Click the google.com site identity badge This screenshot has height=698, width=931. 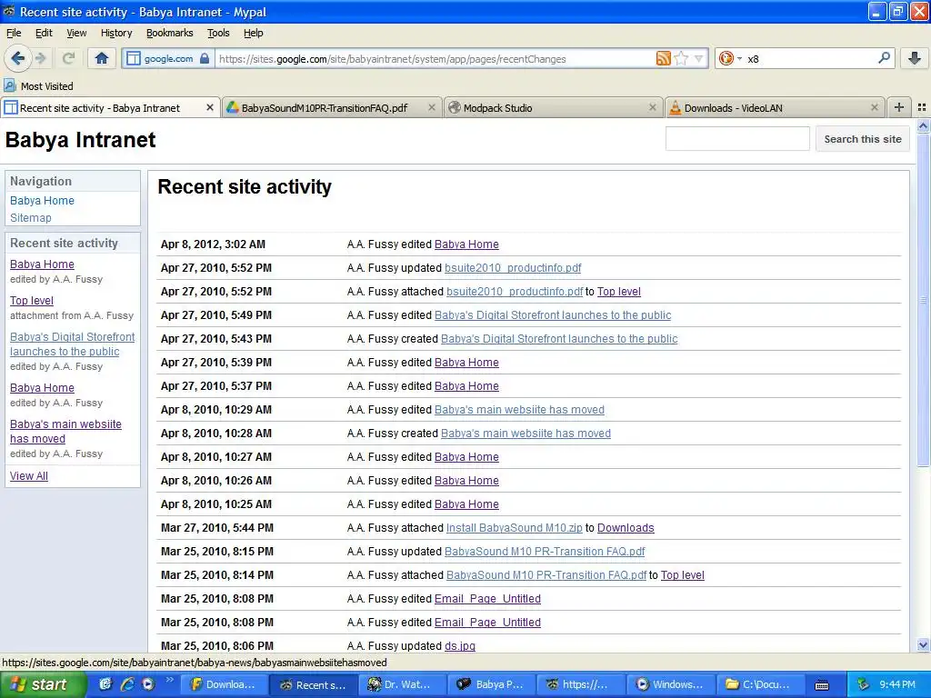point(168,59)
